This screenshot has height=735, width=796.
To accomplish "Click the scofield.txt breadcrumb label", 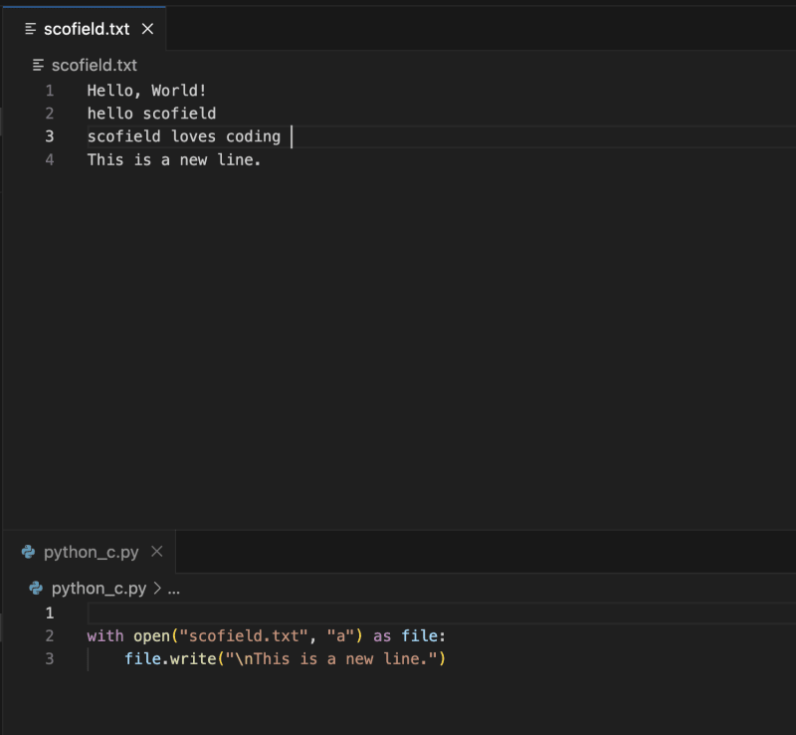I will tap(95, 65).
